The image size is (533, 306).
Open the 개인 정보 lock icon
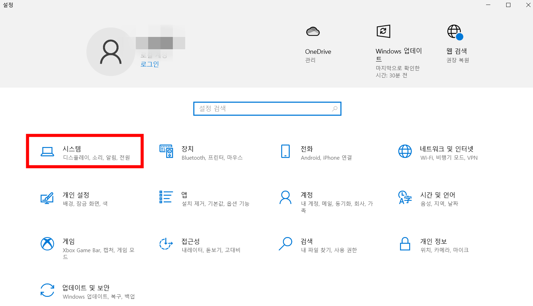pos(405,243)
